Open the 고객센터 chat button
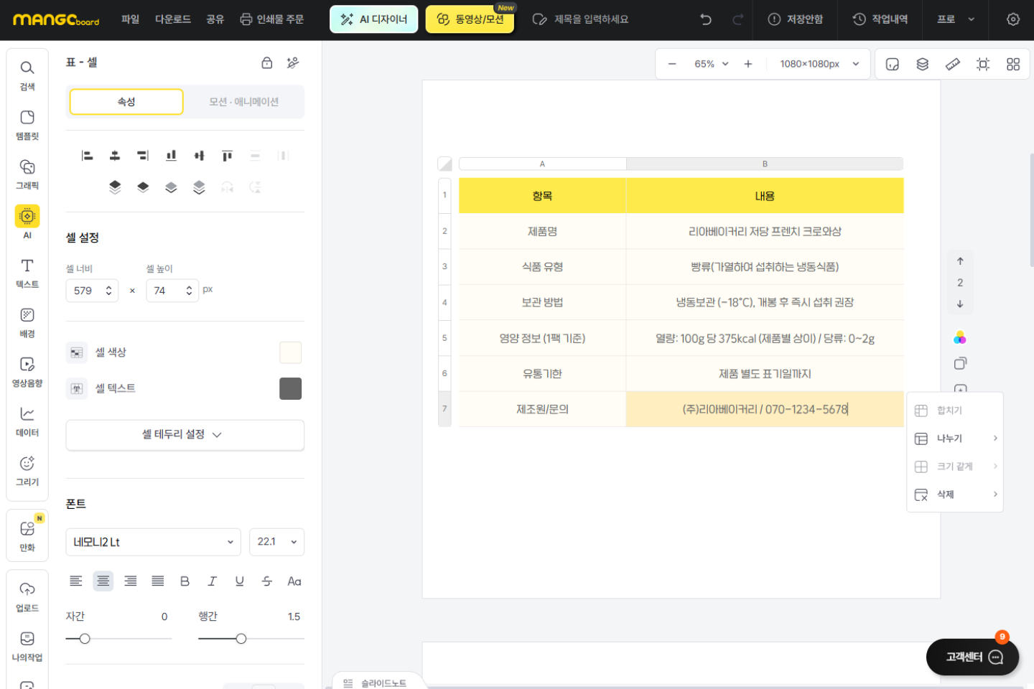This screenshot has width=1034, height=689. [x=972, y=657]
